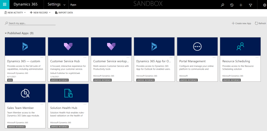
Task: Click Create new App button
Action: tap(241, 23)
